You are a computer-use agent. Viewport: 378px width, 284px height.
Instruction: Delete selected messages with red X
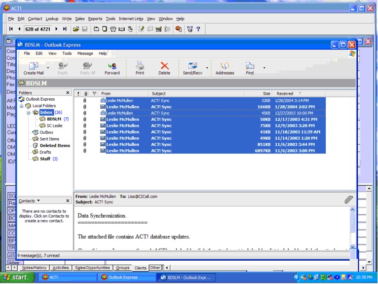pyautogui.click(x=164, y=68)
